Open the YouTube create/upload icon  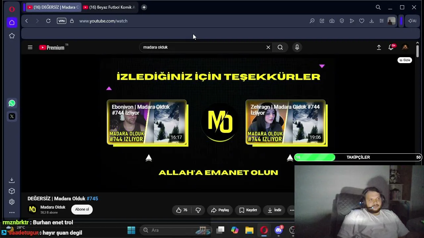pos(379,47)
